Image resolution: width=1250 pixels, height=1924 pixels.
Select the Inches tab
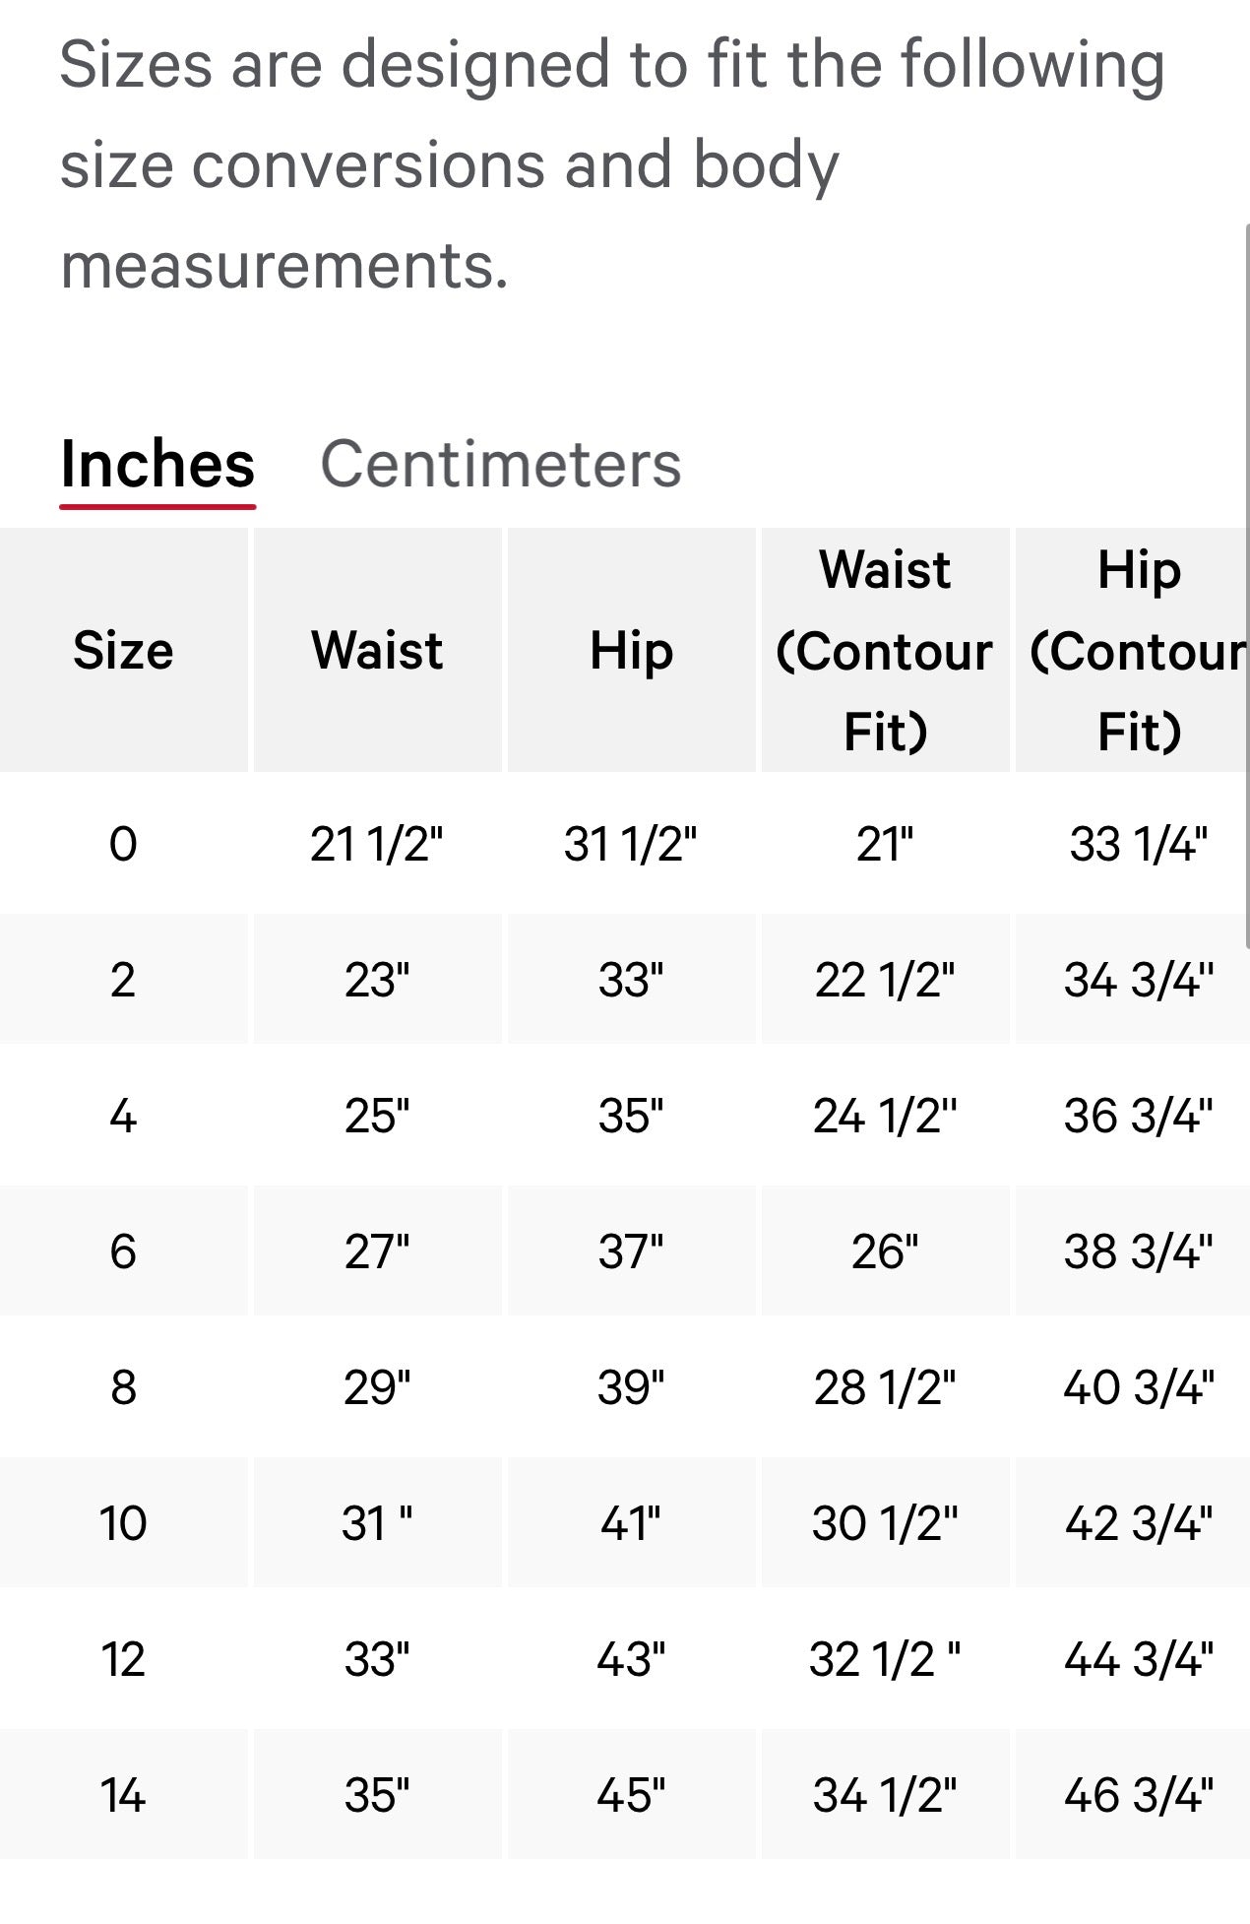tap(157, 464)
